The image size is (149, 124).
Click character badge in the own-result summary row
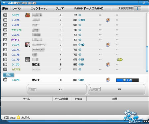tap(108, 80)
